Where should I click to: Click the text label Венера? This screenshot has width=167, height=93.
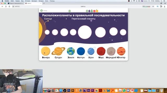click(46, 57)
